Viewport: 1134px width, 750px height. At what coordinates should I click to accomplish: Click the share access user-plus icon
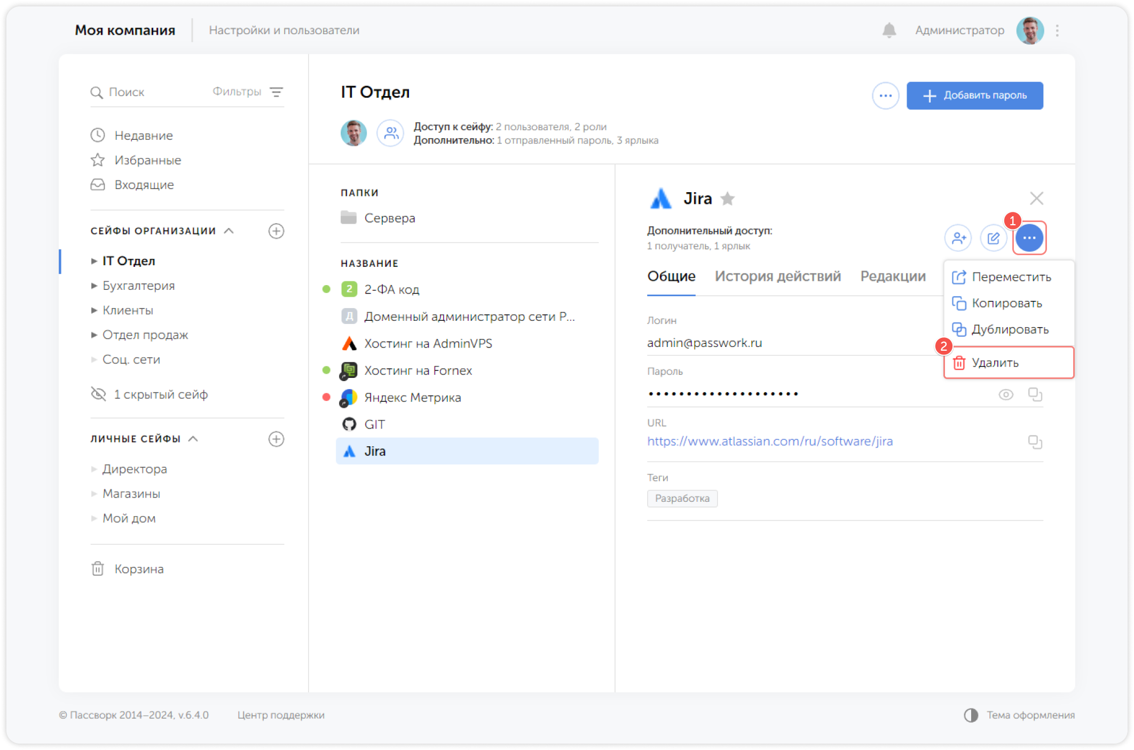(x=958, y=238)
